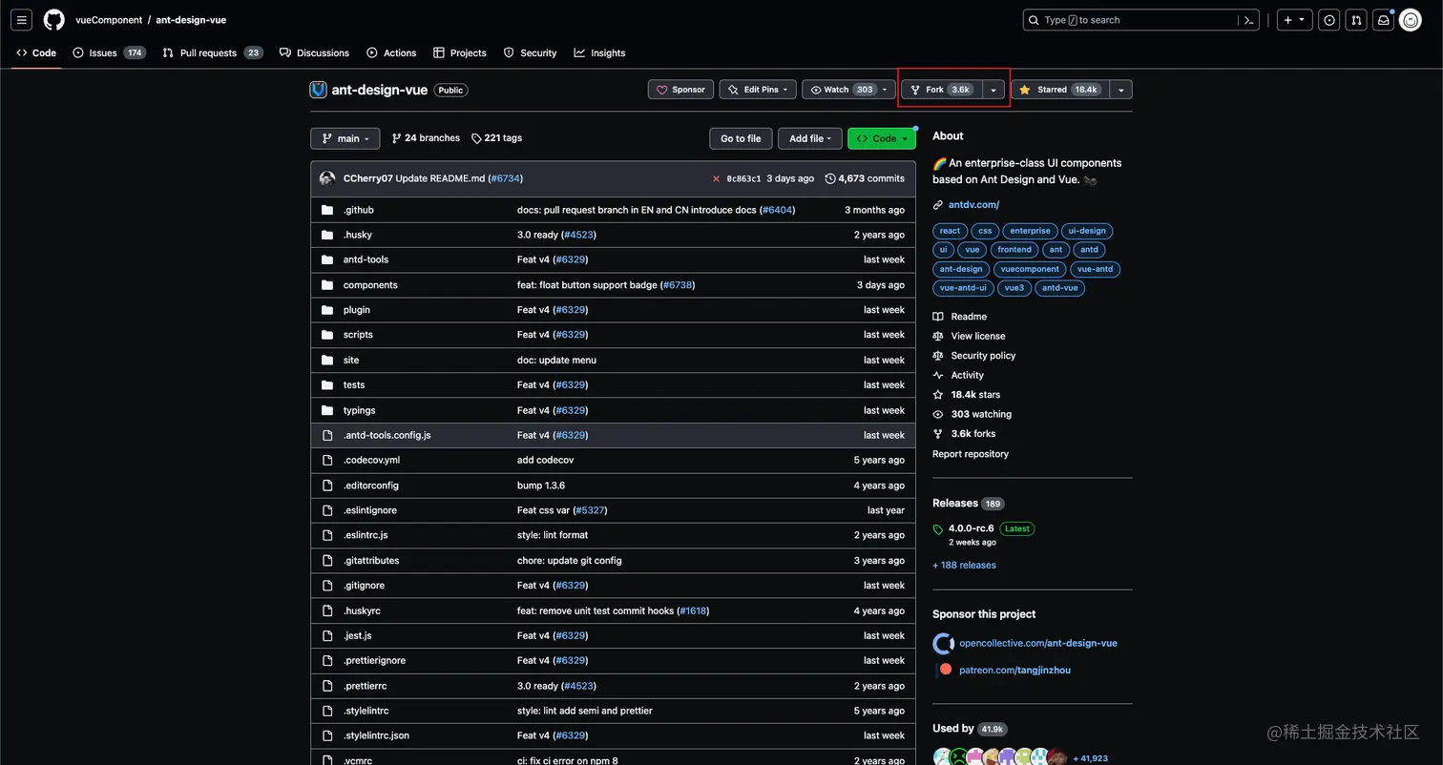Open the Security tab
The width and height of the screenshot is (1443, 765).
(531, 53)
